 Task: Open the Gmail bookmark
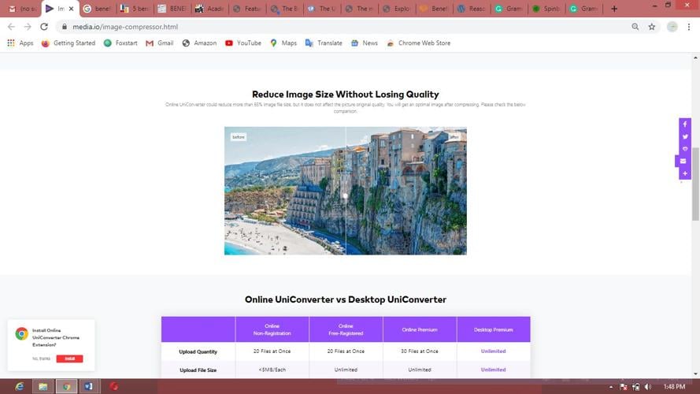[x=159, y=43]
